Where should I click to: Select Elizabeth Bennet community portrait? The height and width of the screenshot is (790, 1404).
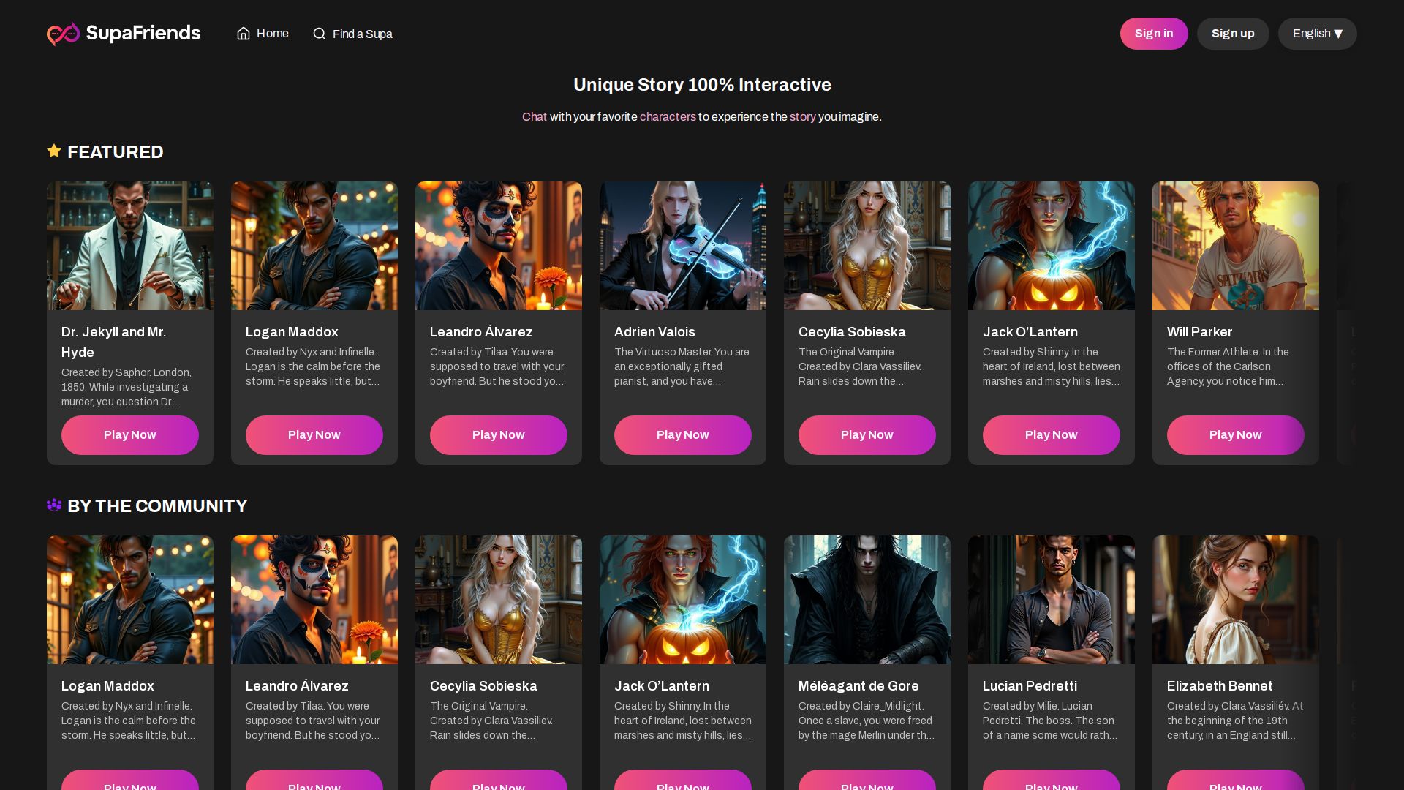coord(1236,600)
